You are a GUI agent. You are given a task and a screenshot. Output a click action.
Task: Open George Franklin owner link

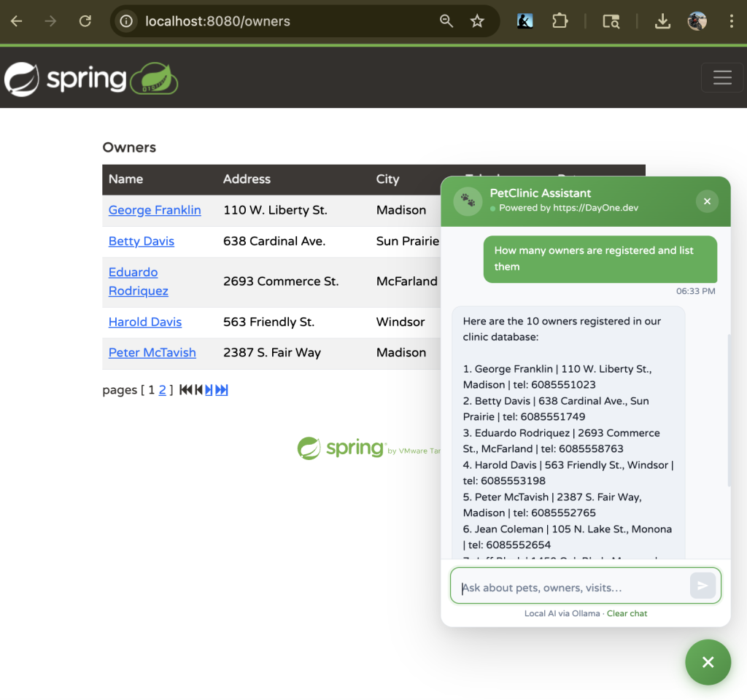(x=155, y=210)
